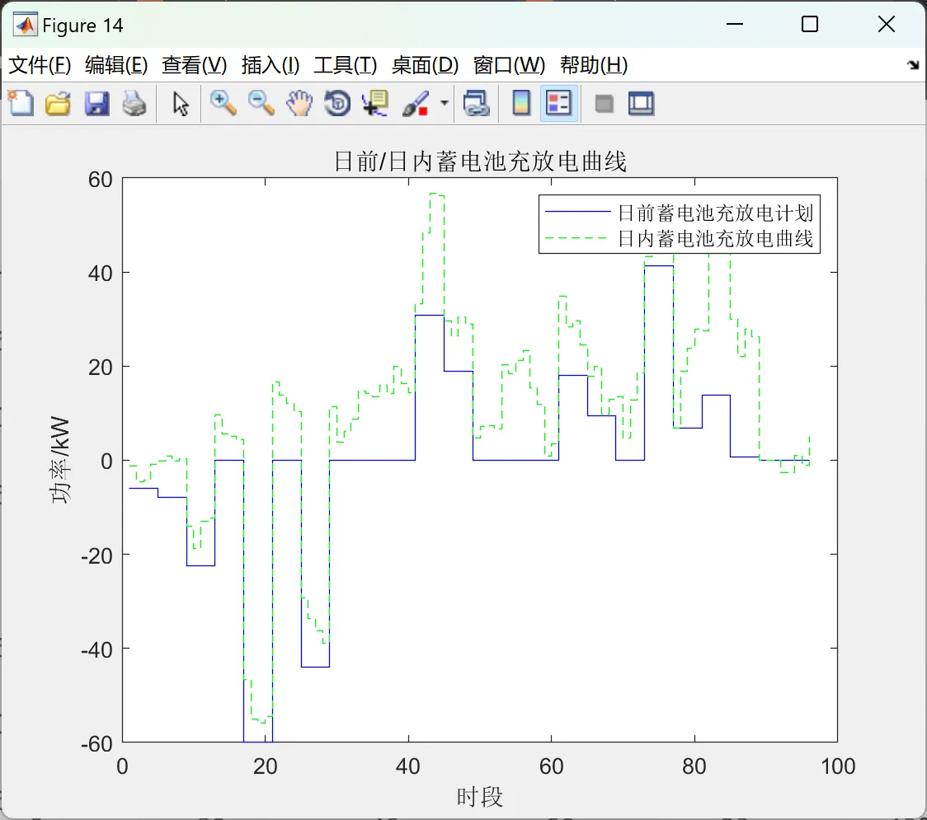Select the Brush data tool
Viewport: 927px width, 820px height.
pyautogui.click(x=416, y=103)
